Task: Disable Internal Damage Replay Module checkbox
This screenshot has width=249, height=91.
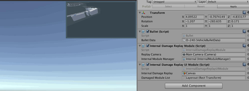Action: click(x=148, y=46)
